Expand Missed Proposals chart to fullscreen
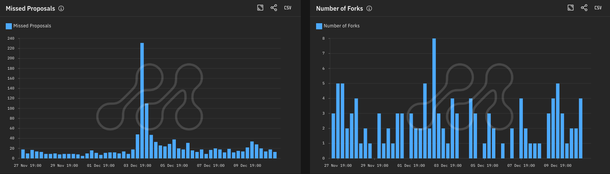The width and height of the screenshot is (610, 174). tap(260, 8)
